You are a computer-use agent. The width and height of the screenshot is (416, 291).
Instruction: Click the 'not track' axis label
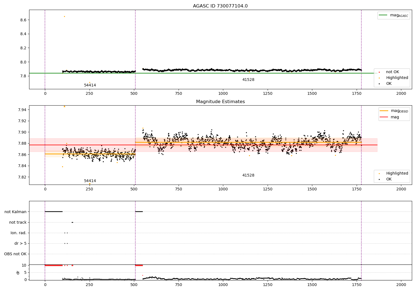tap(18, 223)
